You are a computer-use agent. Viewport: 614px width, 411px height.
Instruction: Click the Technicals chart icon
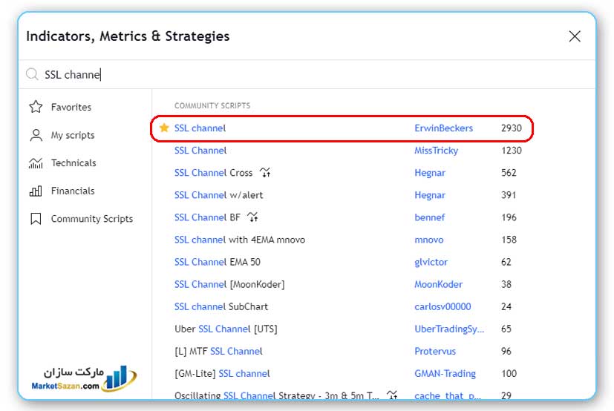tap(36, 163)
